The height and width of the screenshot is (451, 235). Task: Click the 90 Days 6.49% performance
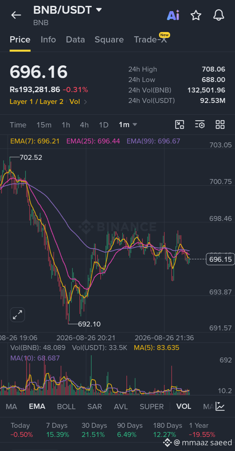pos(130,430)
